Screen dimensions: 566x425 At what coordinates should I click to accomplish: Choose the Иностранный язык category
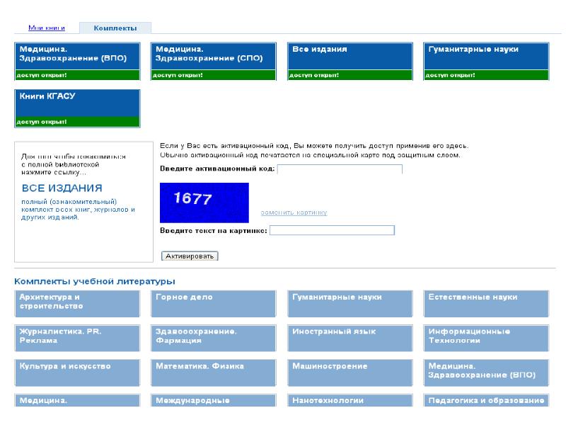point(350,337)
